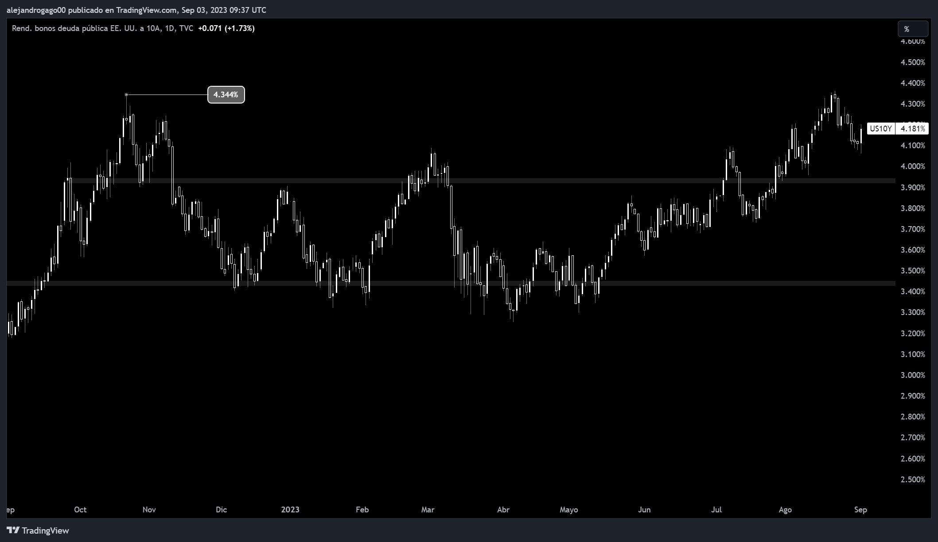Click the 'Nov' label on time axis

tap(149, 510)
